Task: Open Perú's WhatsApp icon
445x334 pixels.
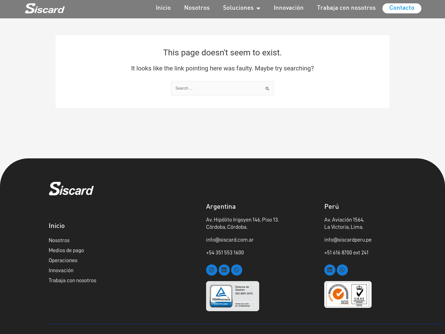Action: click(342, 270)
